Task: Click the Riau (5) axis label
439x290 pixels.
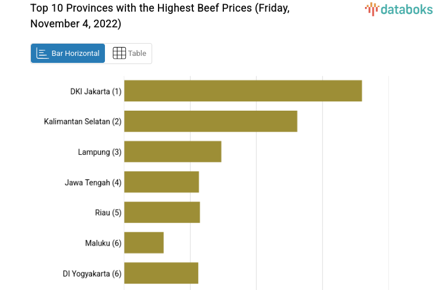Action: 108,213
